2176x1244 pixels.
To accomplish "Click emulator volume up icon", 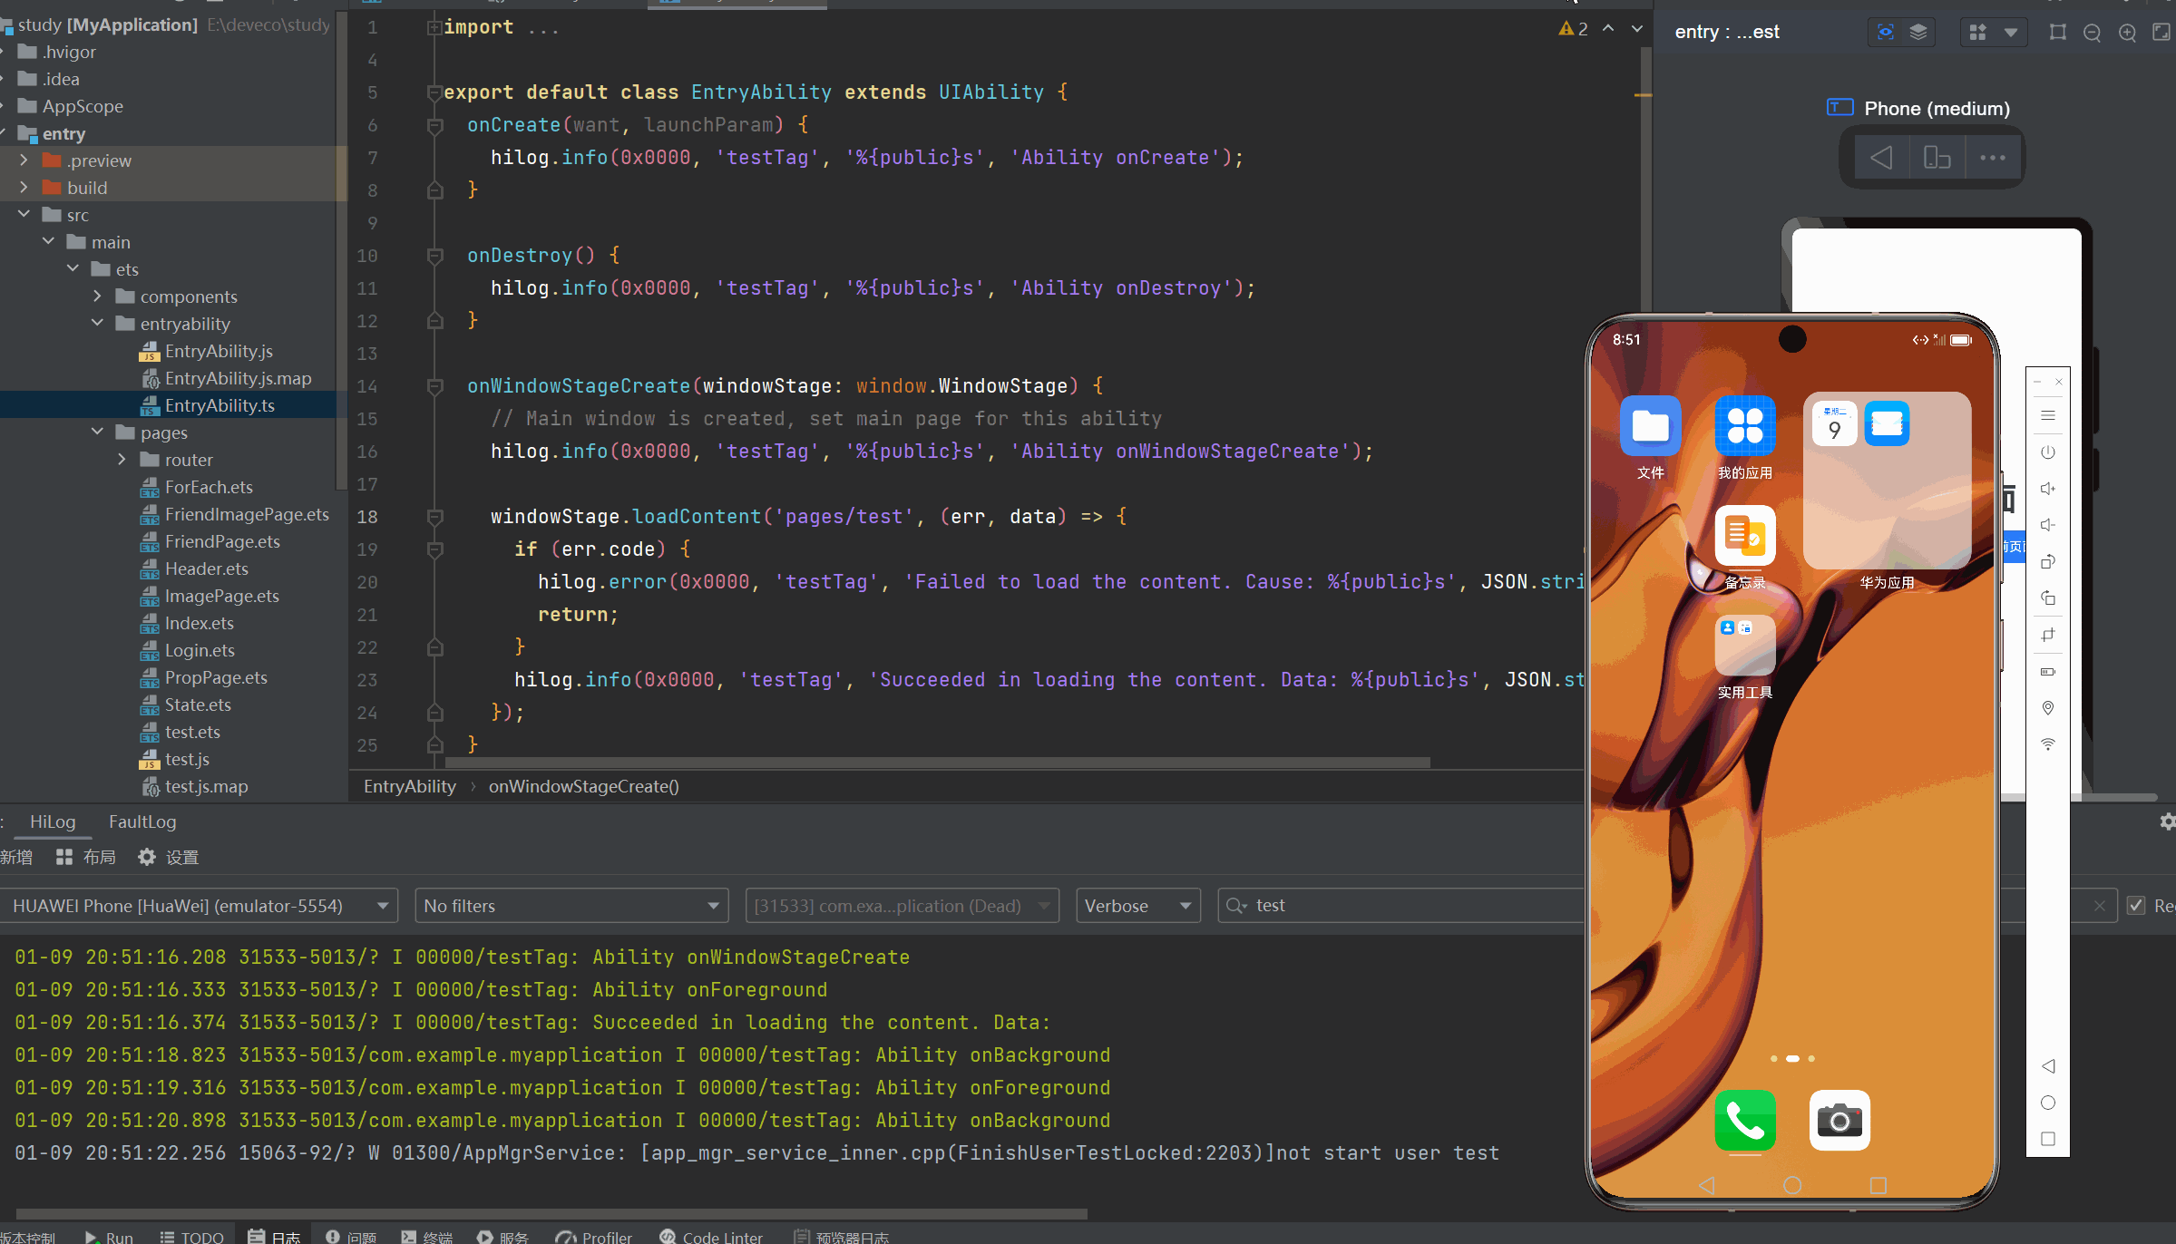I will pos(2048,489).
